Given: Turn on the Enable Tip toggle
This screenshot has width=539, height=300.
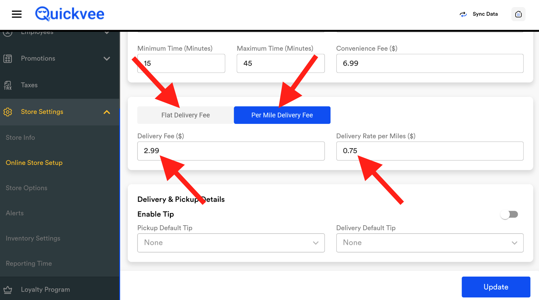Looking at the screenshot, I should coord(509,214).
